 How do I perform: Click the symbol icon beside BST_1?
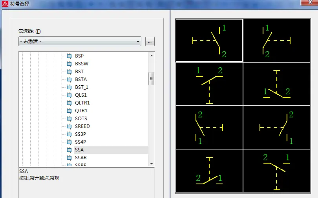click(69, 87)
